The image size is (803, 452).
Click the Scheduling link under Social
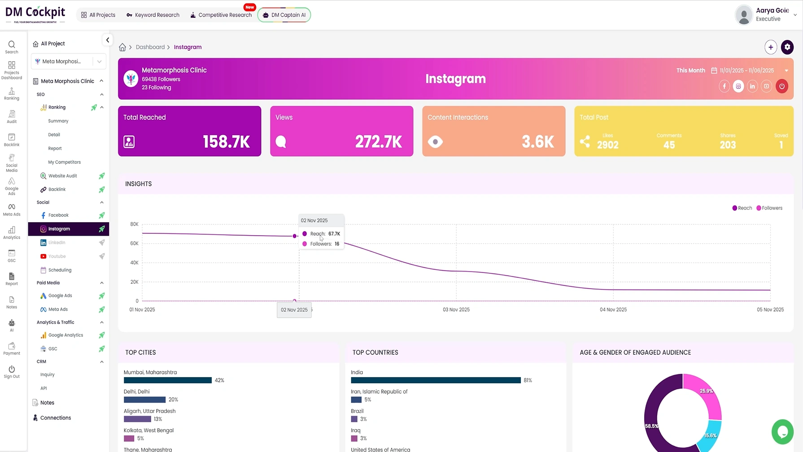click(x=60, y=270)
